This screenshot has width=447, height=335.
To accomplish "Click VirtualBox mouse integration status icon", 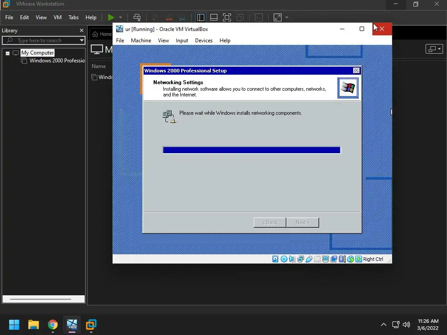I will (x=351, y=259).
